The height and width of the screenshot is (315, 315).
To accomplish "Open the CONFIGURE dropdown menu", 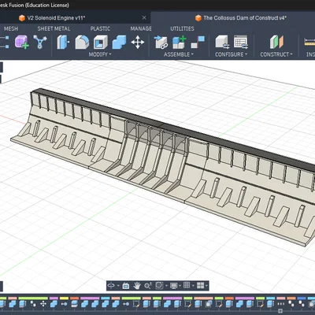I will click(x=232, y=54).
